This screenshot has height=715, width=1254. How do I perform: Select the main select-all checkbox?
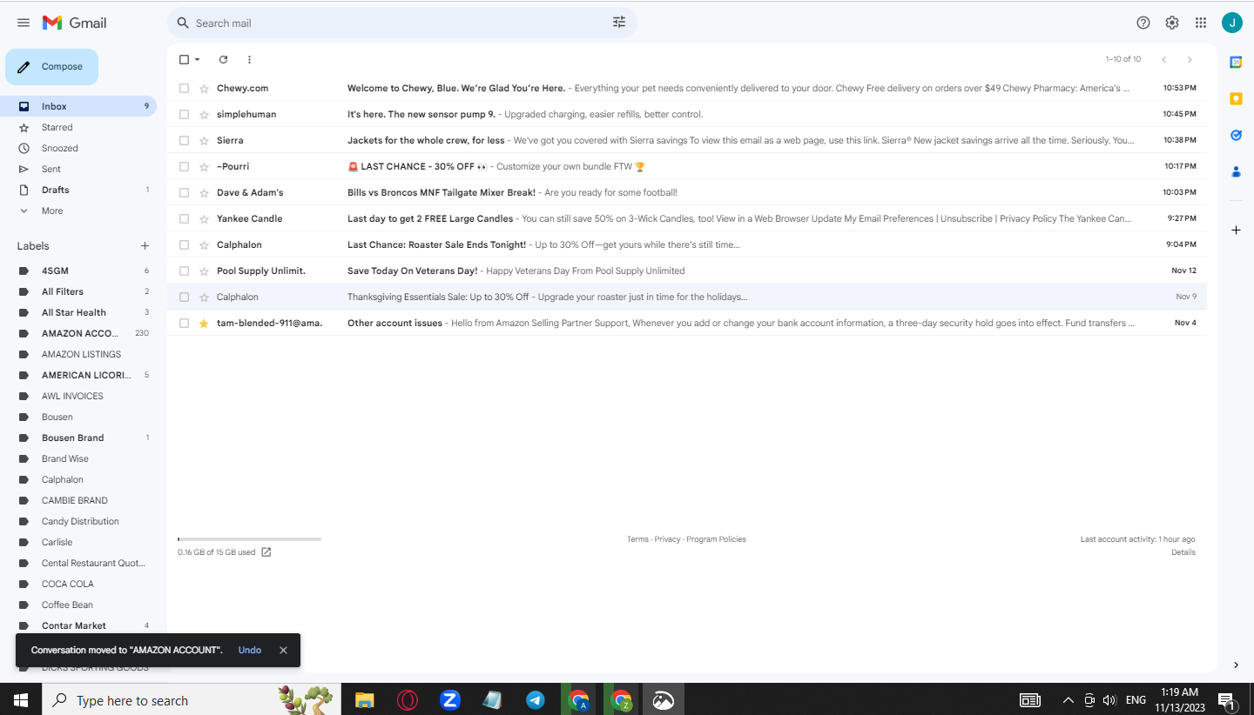[184, 59]
